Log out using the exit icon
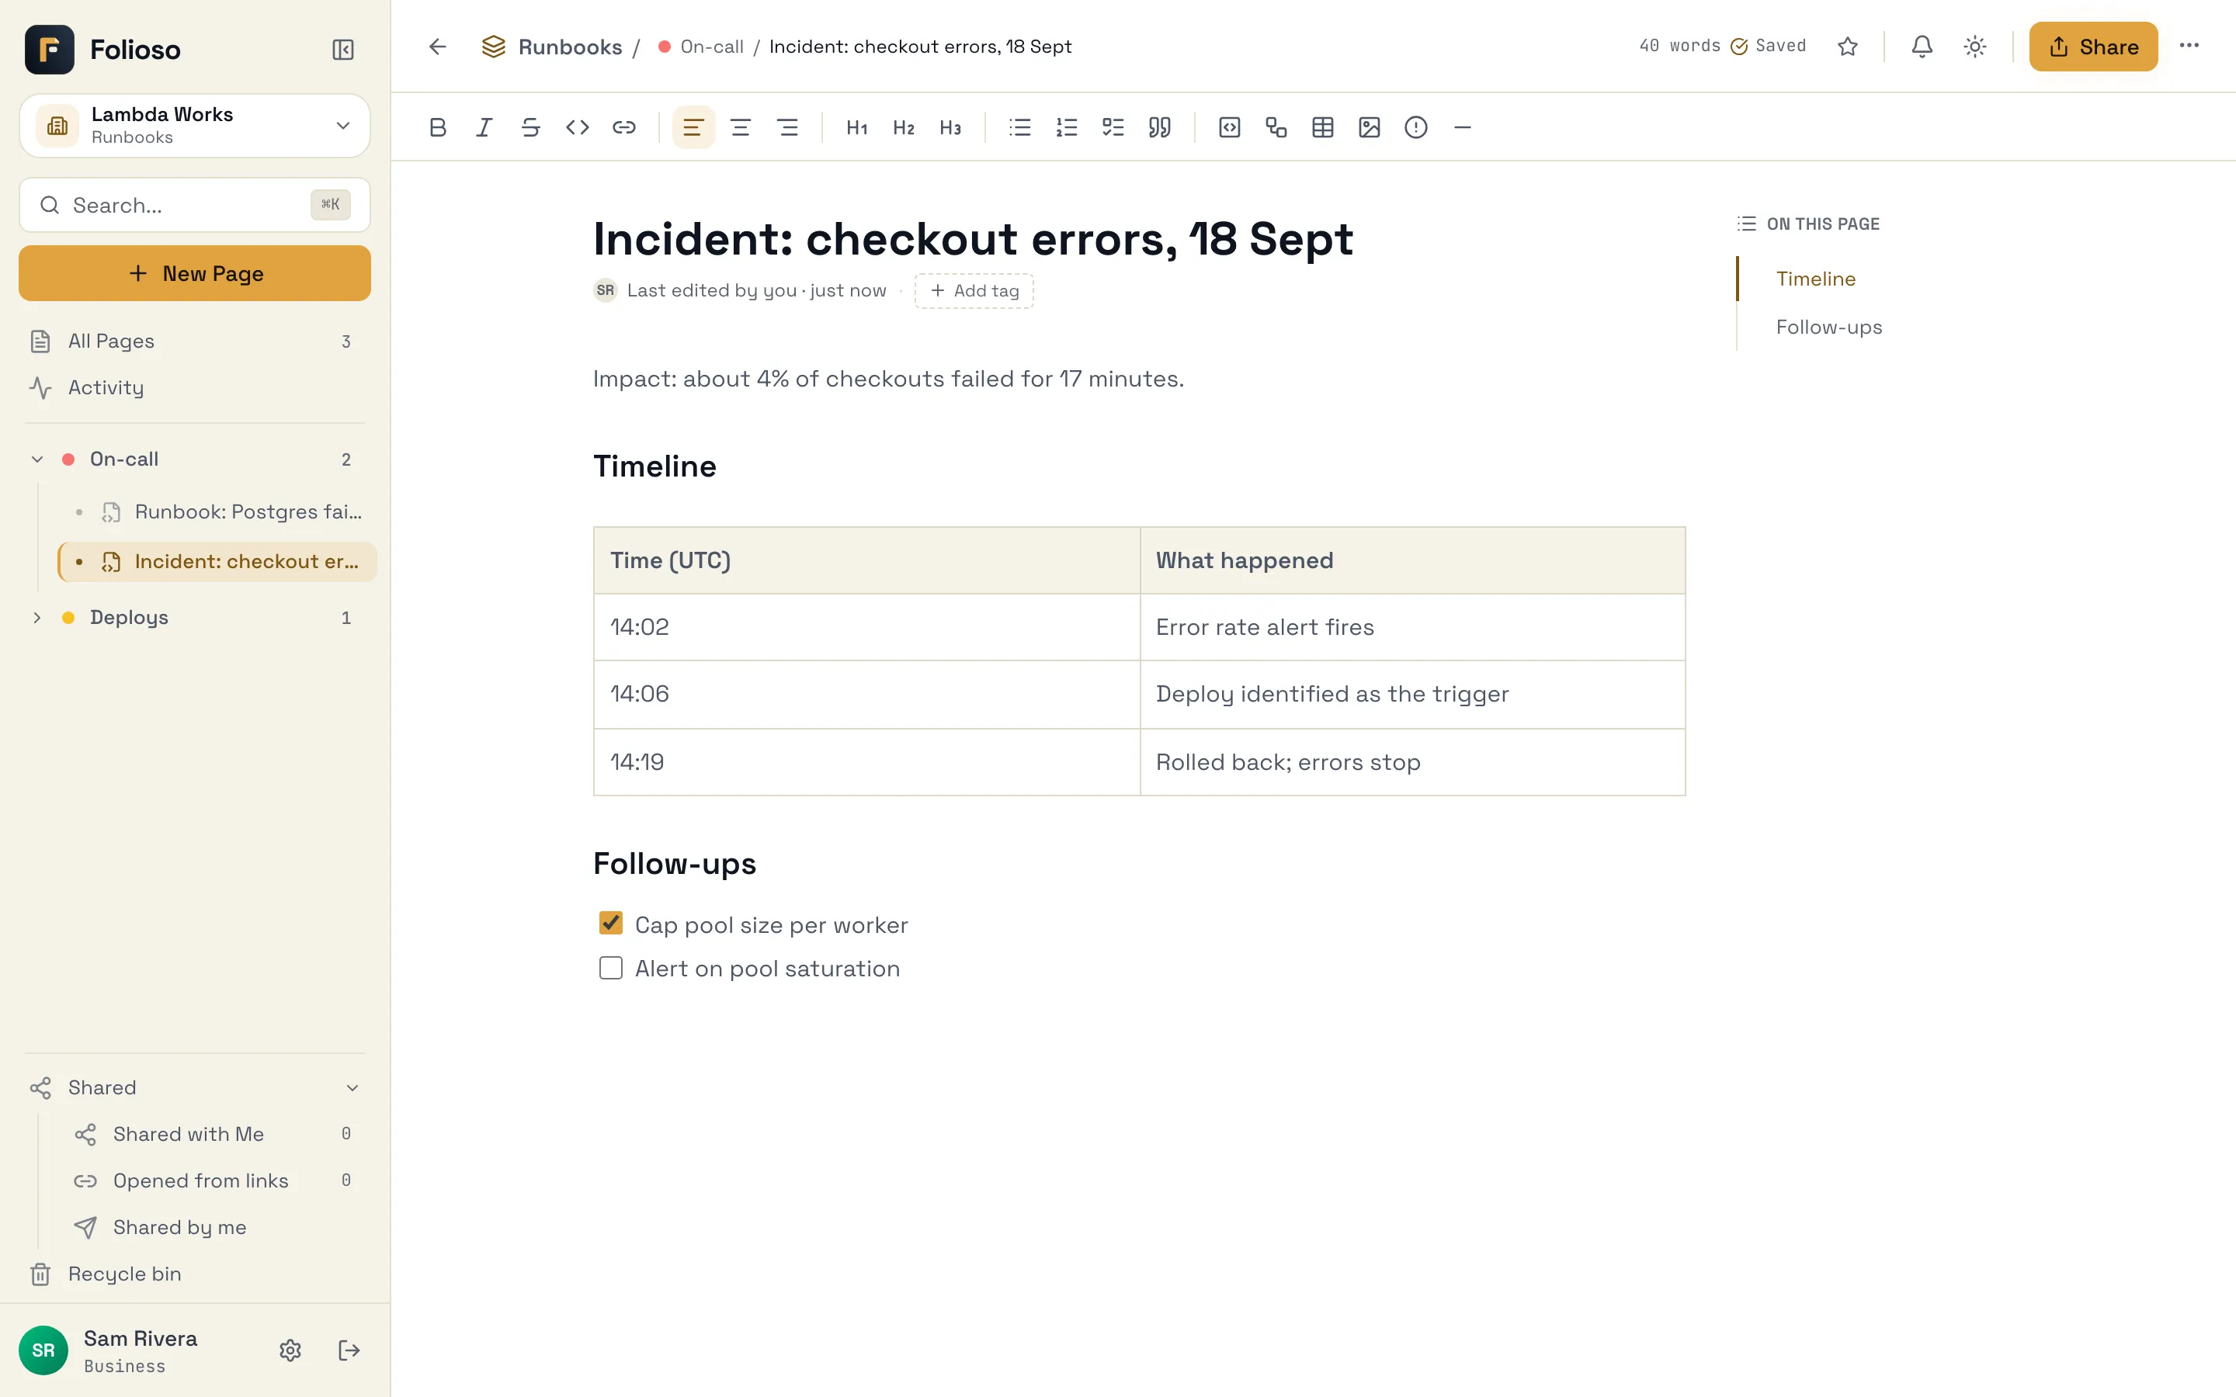 tap(349, 1350)
